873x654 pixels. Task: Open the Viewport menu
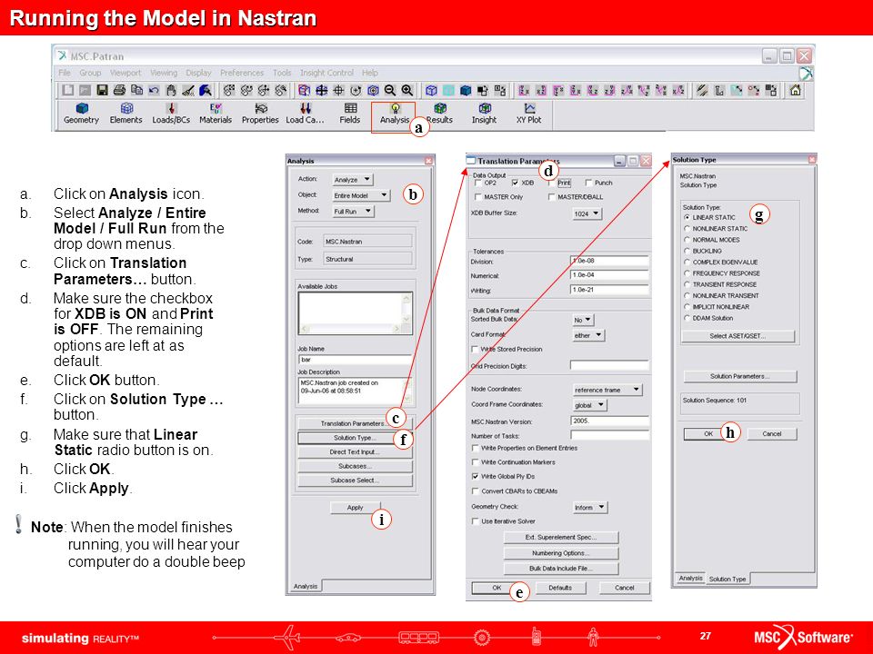click(125, 73)
